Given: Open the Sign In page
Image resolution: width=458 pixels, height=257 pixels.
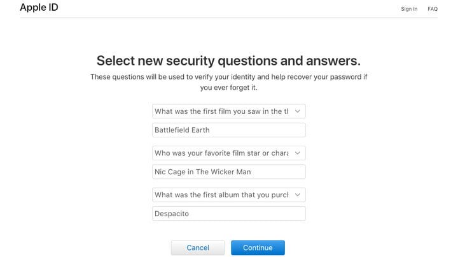Looking at the screenshot, I should (x=409, y=9).
